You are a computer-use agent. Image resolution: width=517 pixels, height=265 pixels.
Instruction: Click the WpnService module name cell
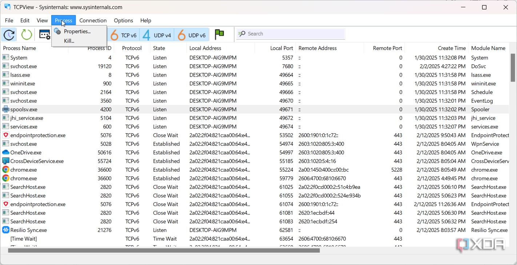[x=485, y=144]
